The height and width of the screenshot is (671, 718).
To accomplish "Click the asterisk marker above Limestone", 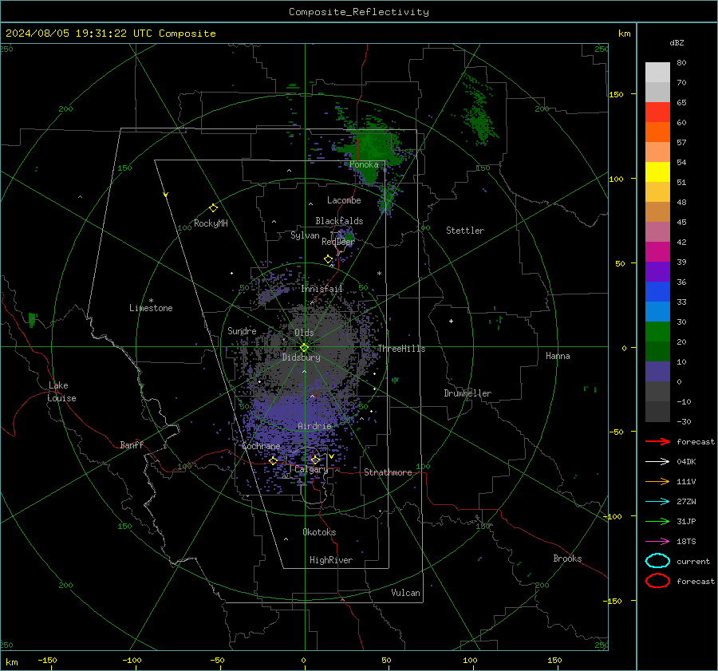I will click(151, 301).
